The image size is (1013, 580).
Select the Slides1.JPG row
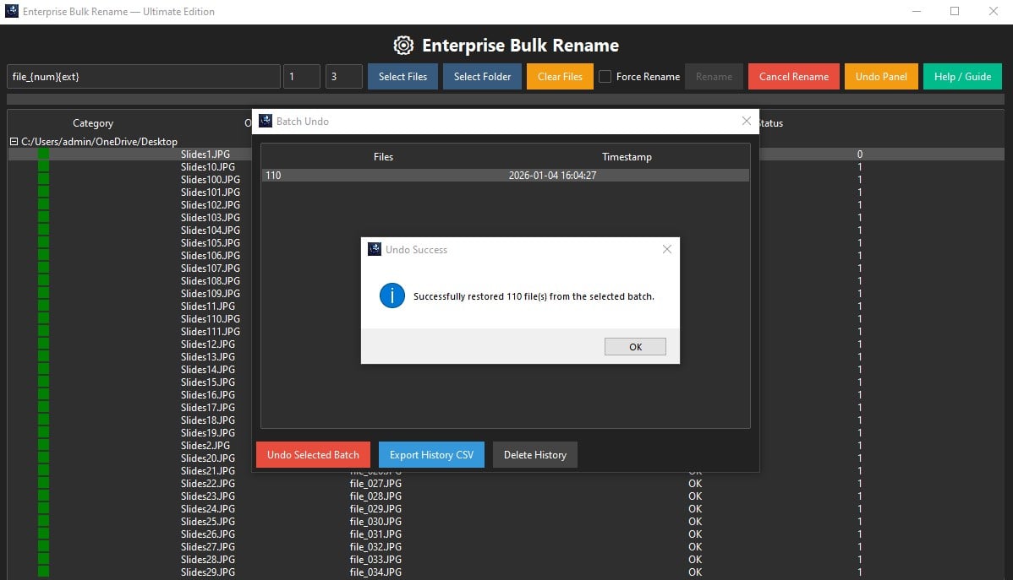click(x=505, y=154)
